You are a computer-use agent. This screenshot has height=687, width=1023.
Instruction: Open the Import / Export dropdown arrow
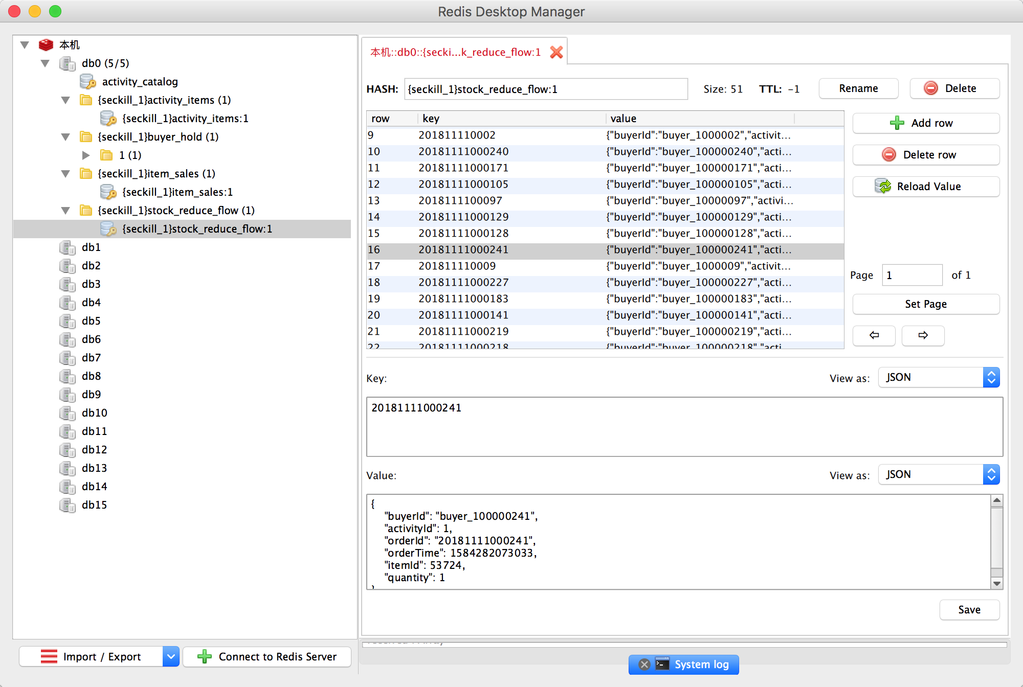pyautogui.click(x=171, y=656)
